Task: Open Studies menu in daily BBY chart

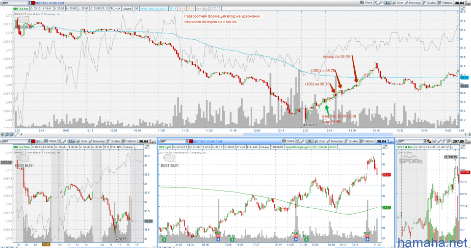Action: point(351,141)
